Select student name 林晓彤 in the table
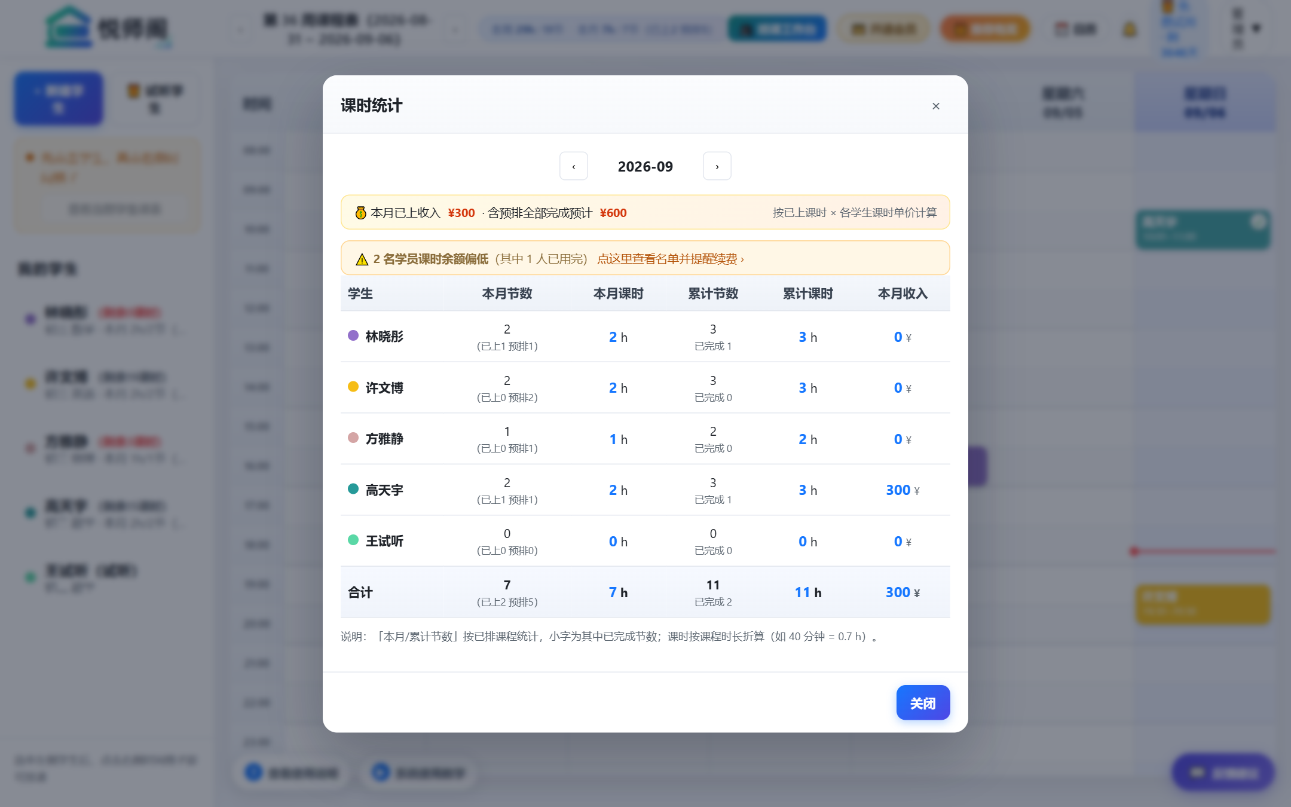Viewport: 1291px width, 807px height. (384, 337)
